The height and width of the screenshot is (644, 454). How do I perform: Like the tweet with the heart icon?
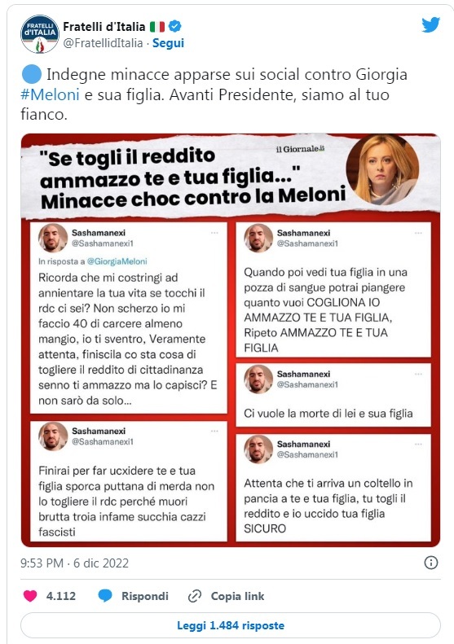(x=30, y=595)
